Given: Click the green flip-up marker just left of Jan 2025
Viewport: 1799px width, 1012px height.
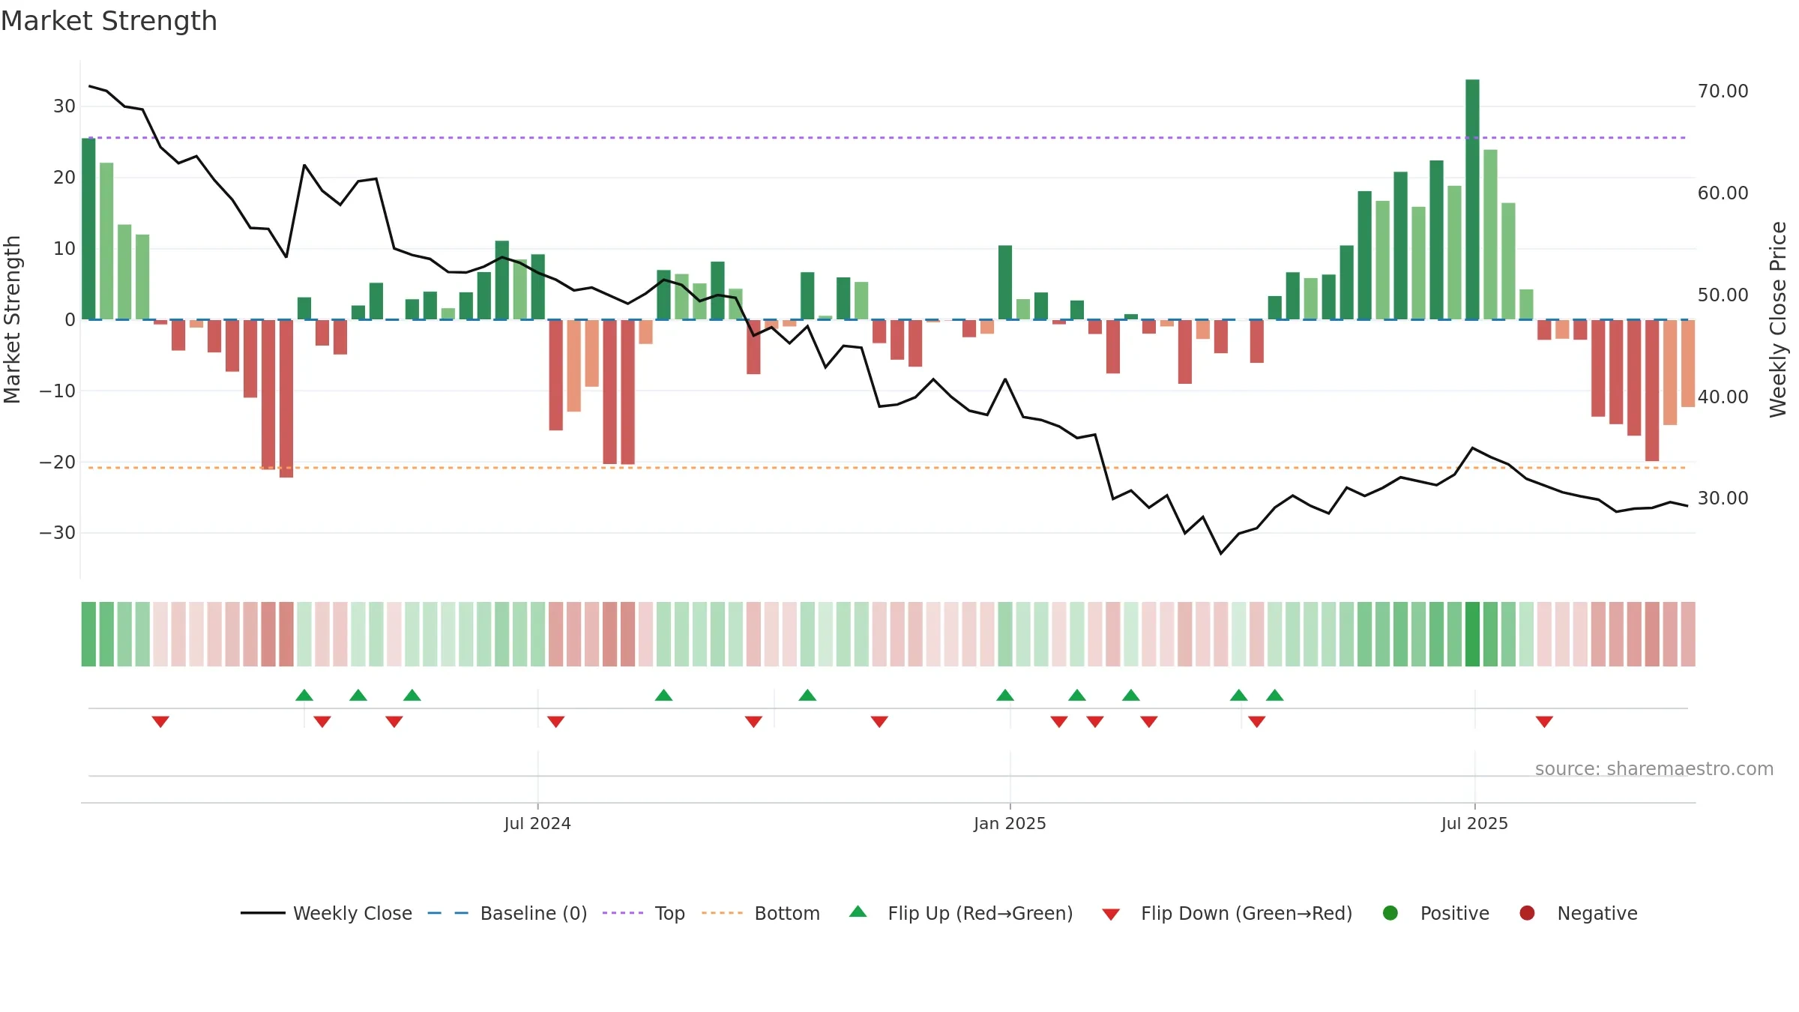Looking at the screenshot, I should pos(1005,695).
